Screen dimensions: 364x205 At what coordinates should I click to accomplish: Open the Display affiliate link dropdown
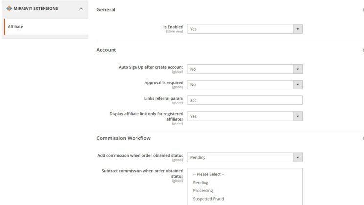click(245, 116)
